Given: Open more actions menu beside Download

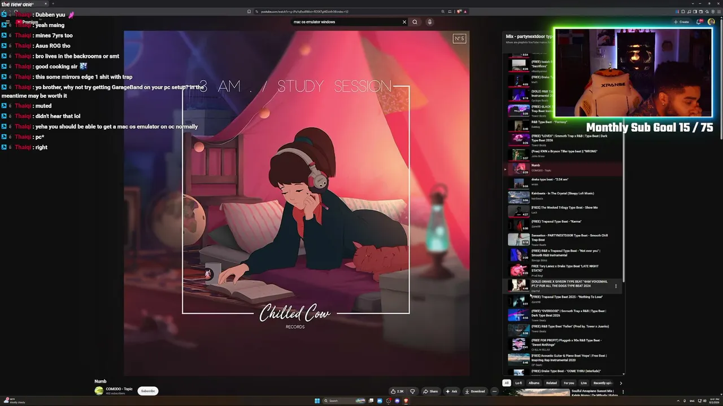Looking at the screenshot, I should (x=494, y=391).
